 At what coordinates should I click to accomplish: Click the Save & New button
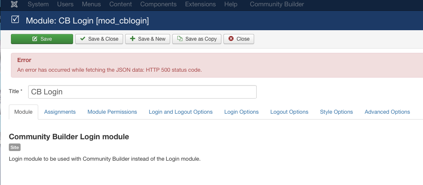point(147,39)
